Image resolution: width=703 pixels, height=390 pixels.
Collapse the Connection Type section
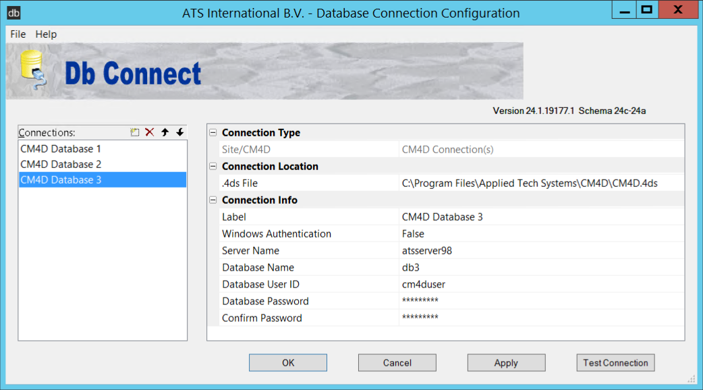click(213, 133)
